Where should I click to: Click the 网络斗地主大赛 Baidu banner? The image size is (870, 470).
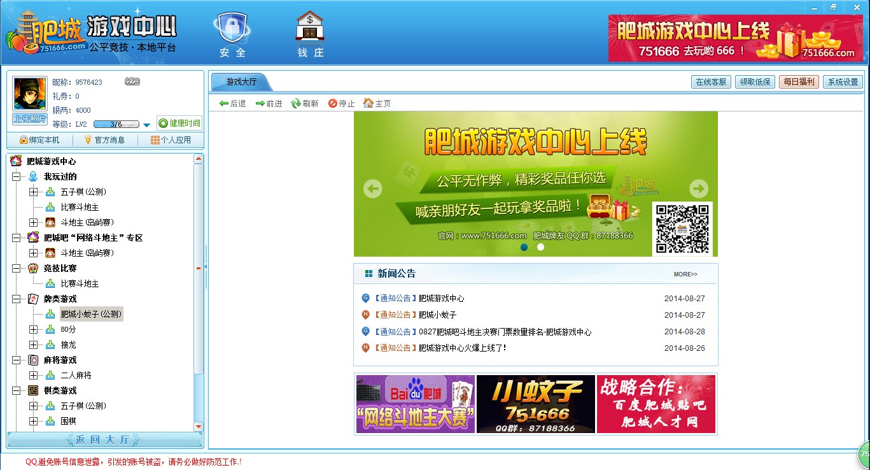click(x=416, y=404)
